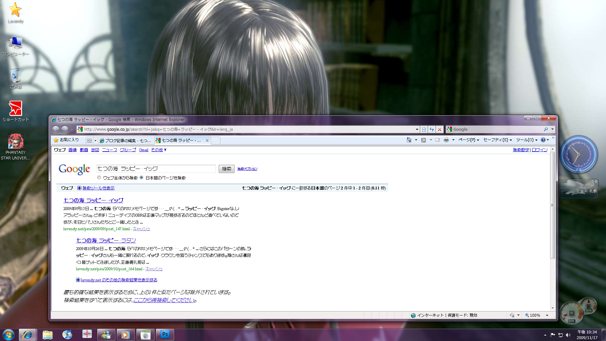Open the Home page icon in command bar
This screenshot has height=341, width=606.
(x=409, y=140)
